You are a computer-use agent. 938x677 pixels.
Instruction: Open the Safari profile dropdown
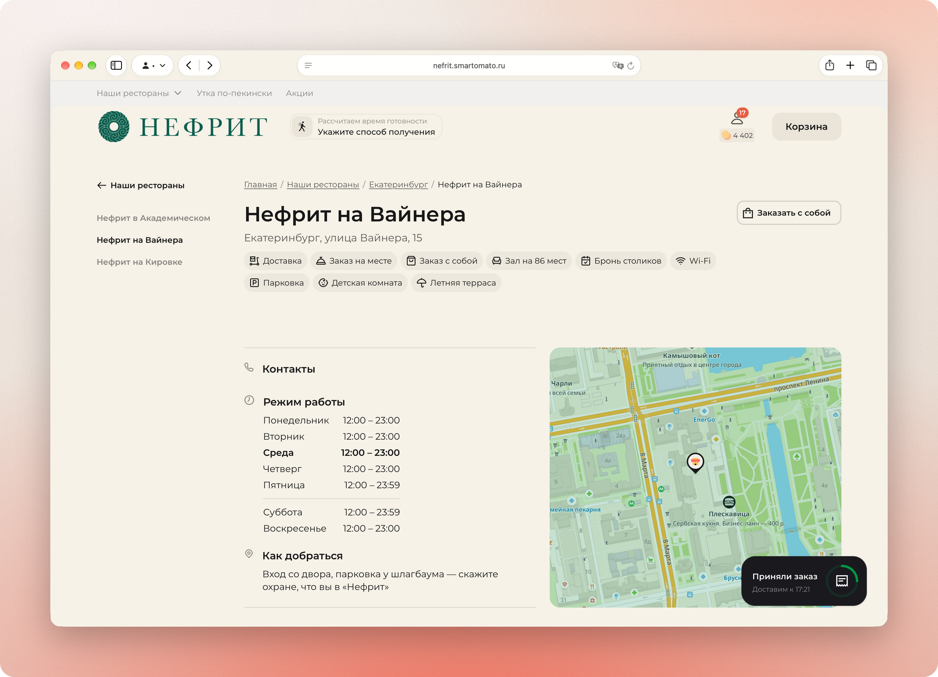coord(153,66)
